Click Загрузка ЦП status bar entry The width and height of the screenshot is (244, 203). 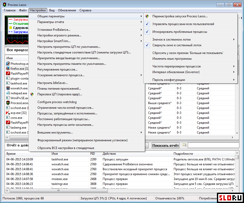(x=113, y=198)
